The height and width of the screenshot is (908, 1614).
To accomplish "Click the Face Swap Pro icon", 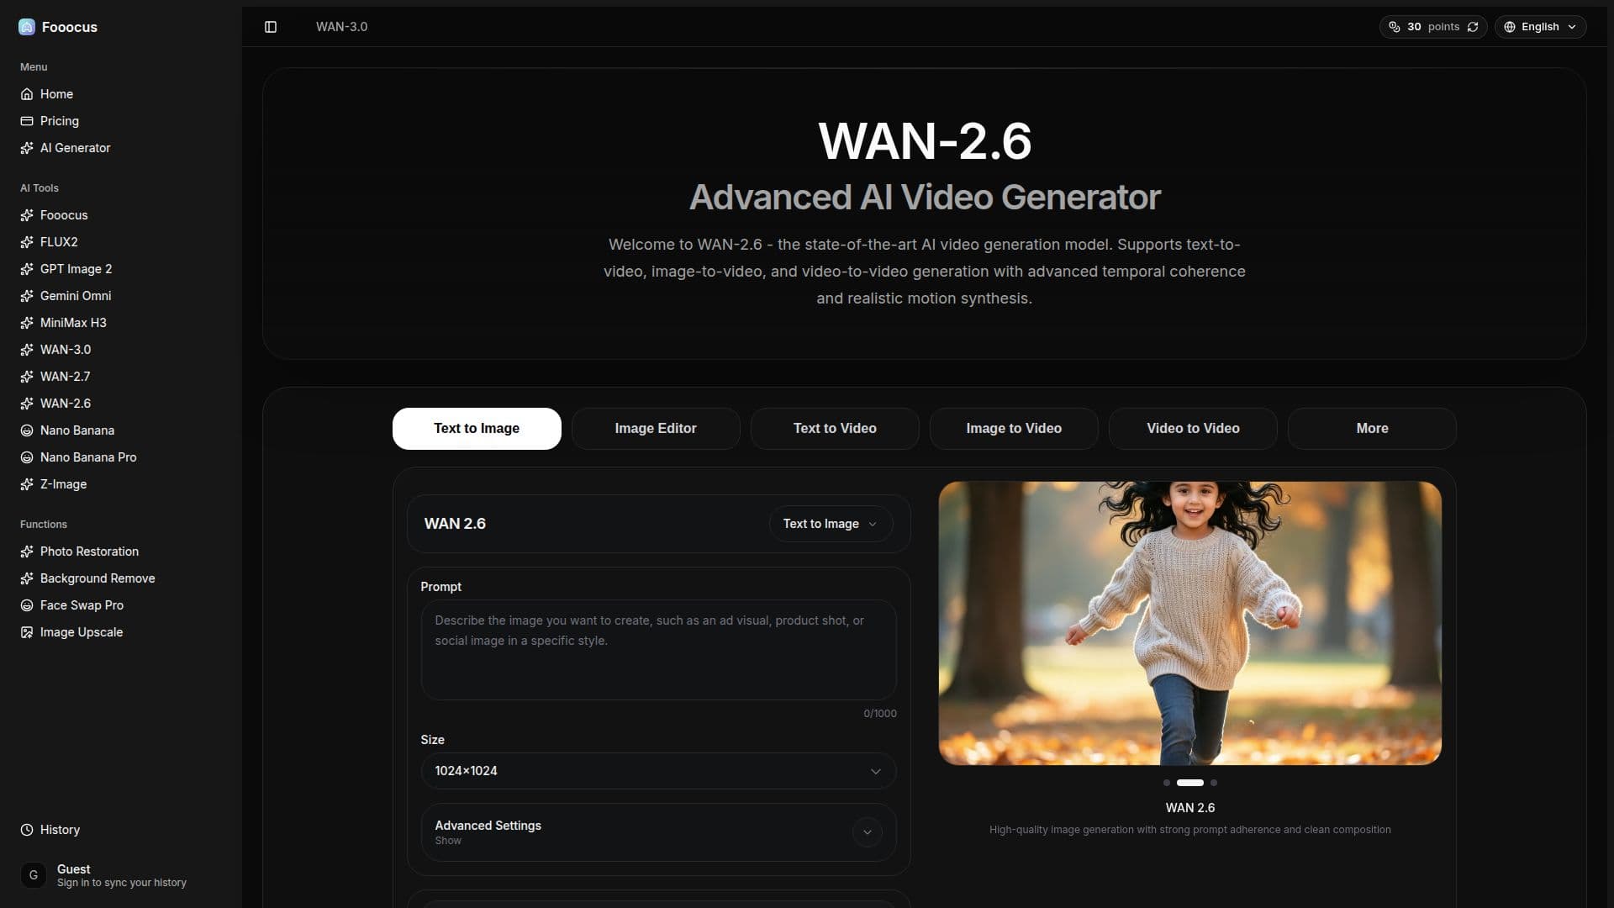I will 27,605.
